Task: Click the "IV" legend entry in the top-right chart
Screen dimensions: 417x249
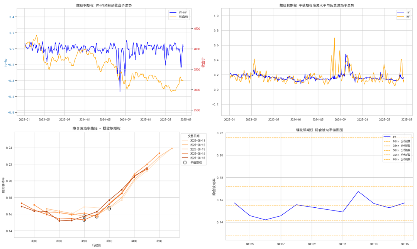Action: (x=404, y=12)
